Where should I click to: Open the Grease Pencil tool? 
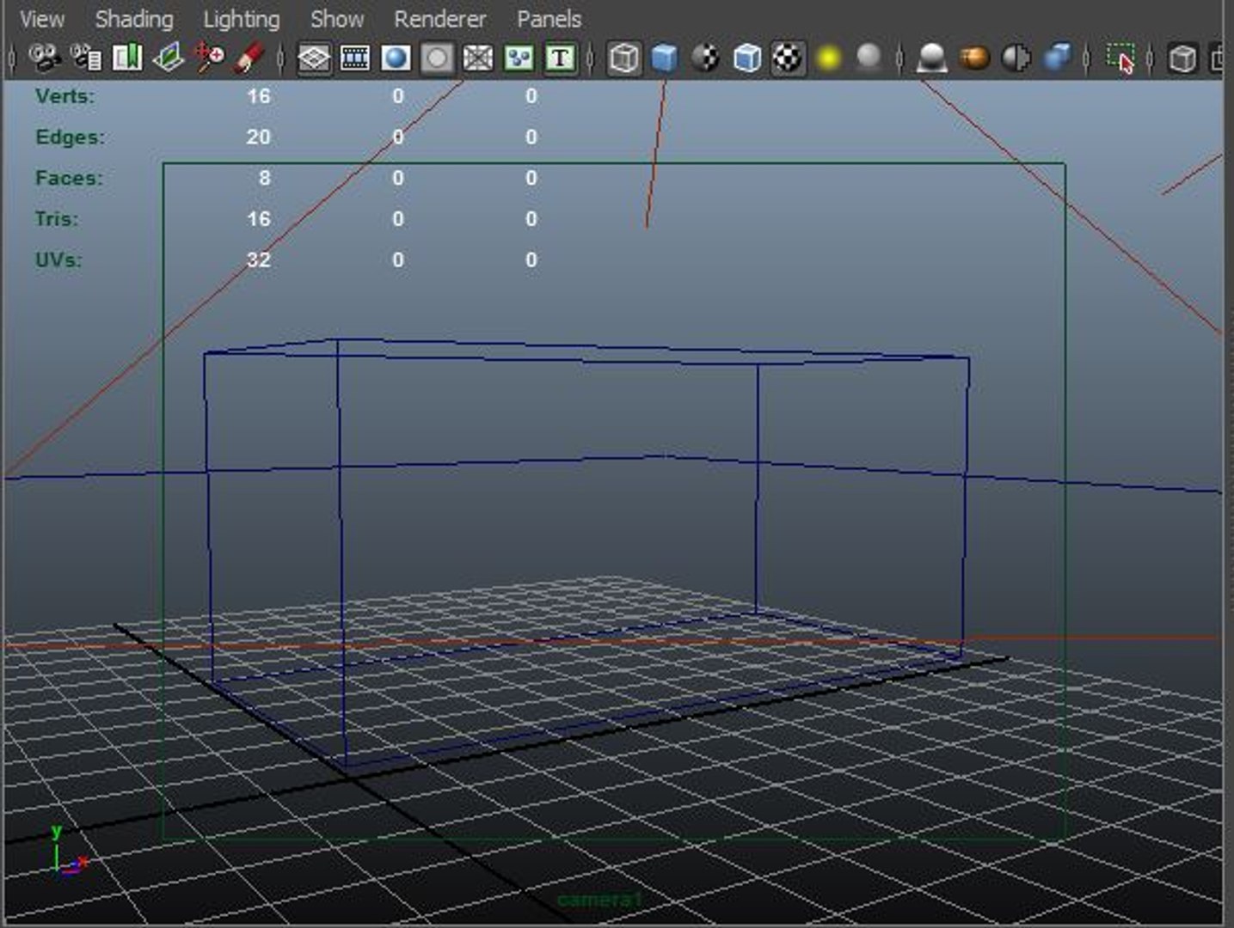pyautogui.click(x=249, y=58)
